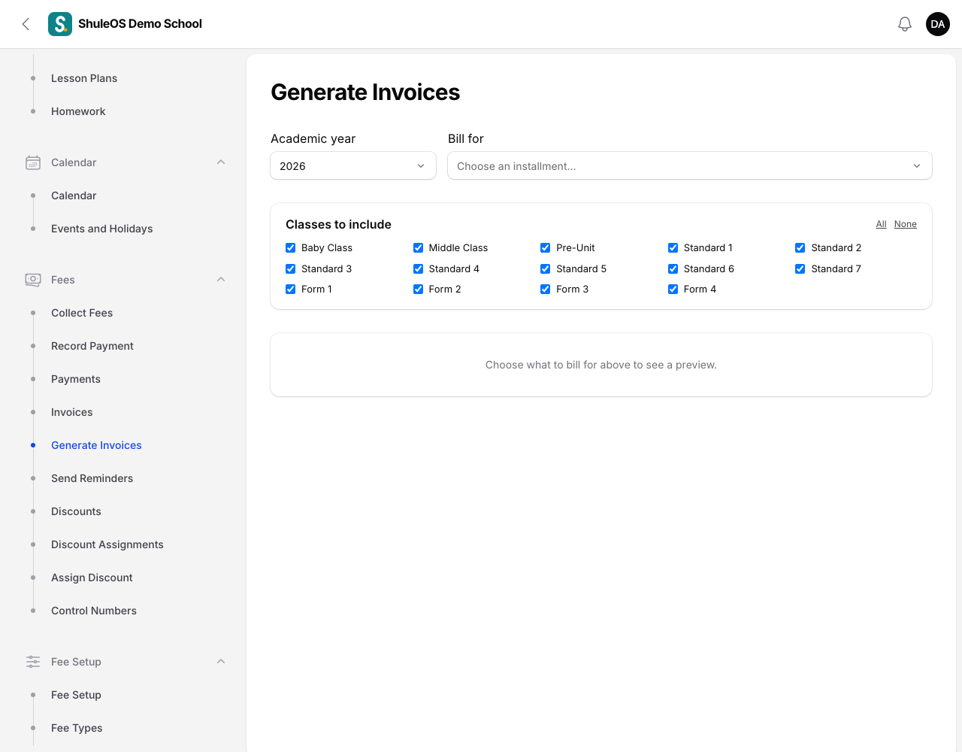Uncheck the Standard 2 checkbox
Image resolution: width=962 pixels, height=752 pixels.
click(x=800, y=248)
